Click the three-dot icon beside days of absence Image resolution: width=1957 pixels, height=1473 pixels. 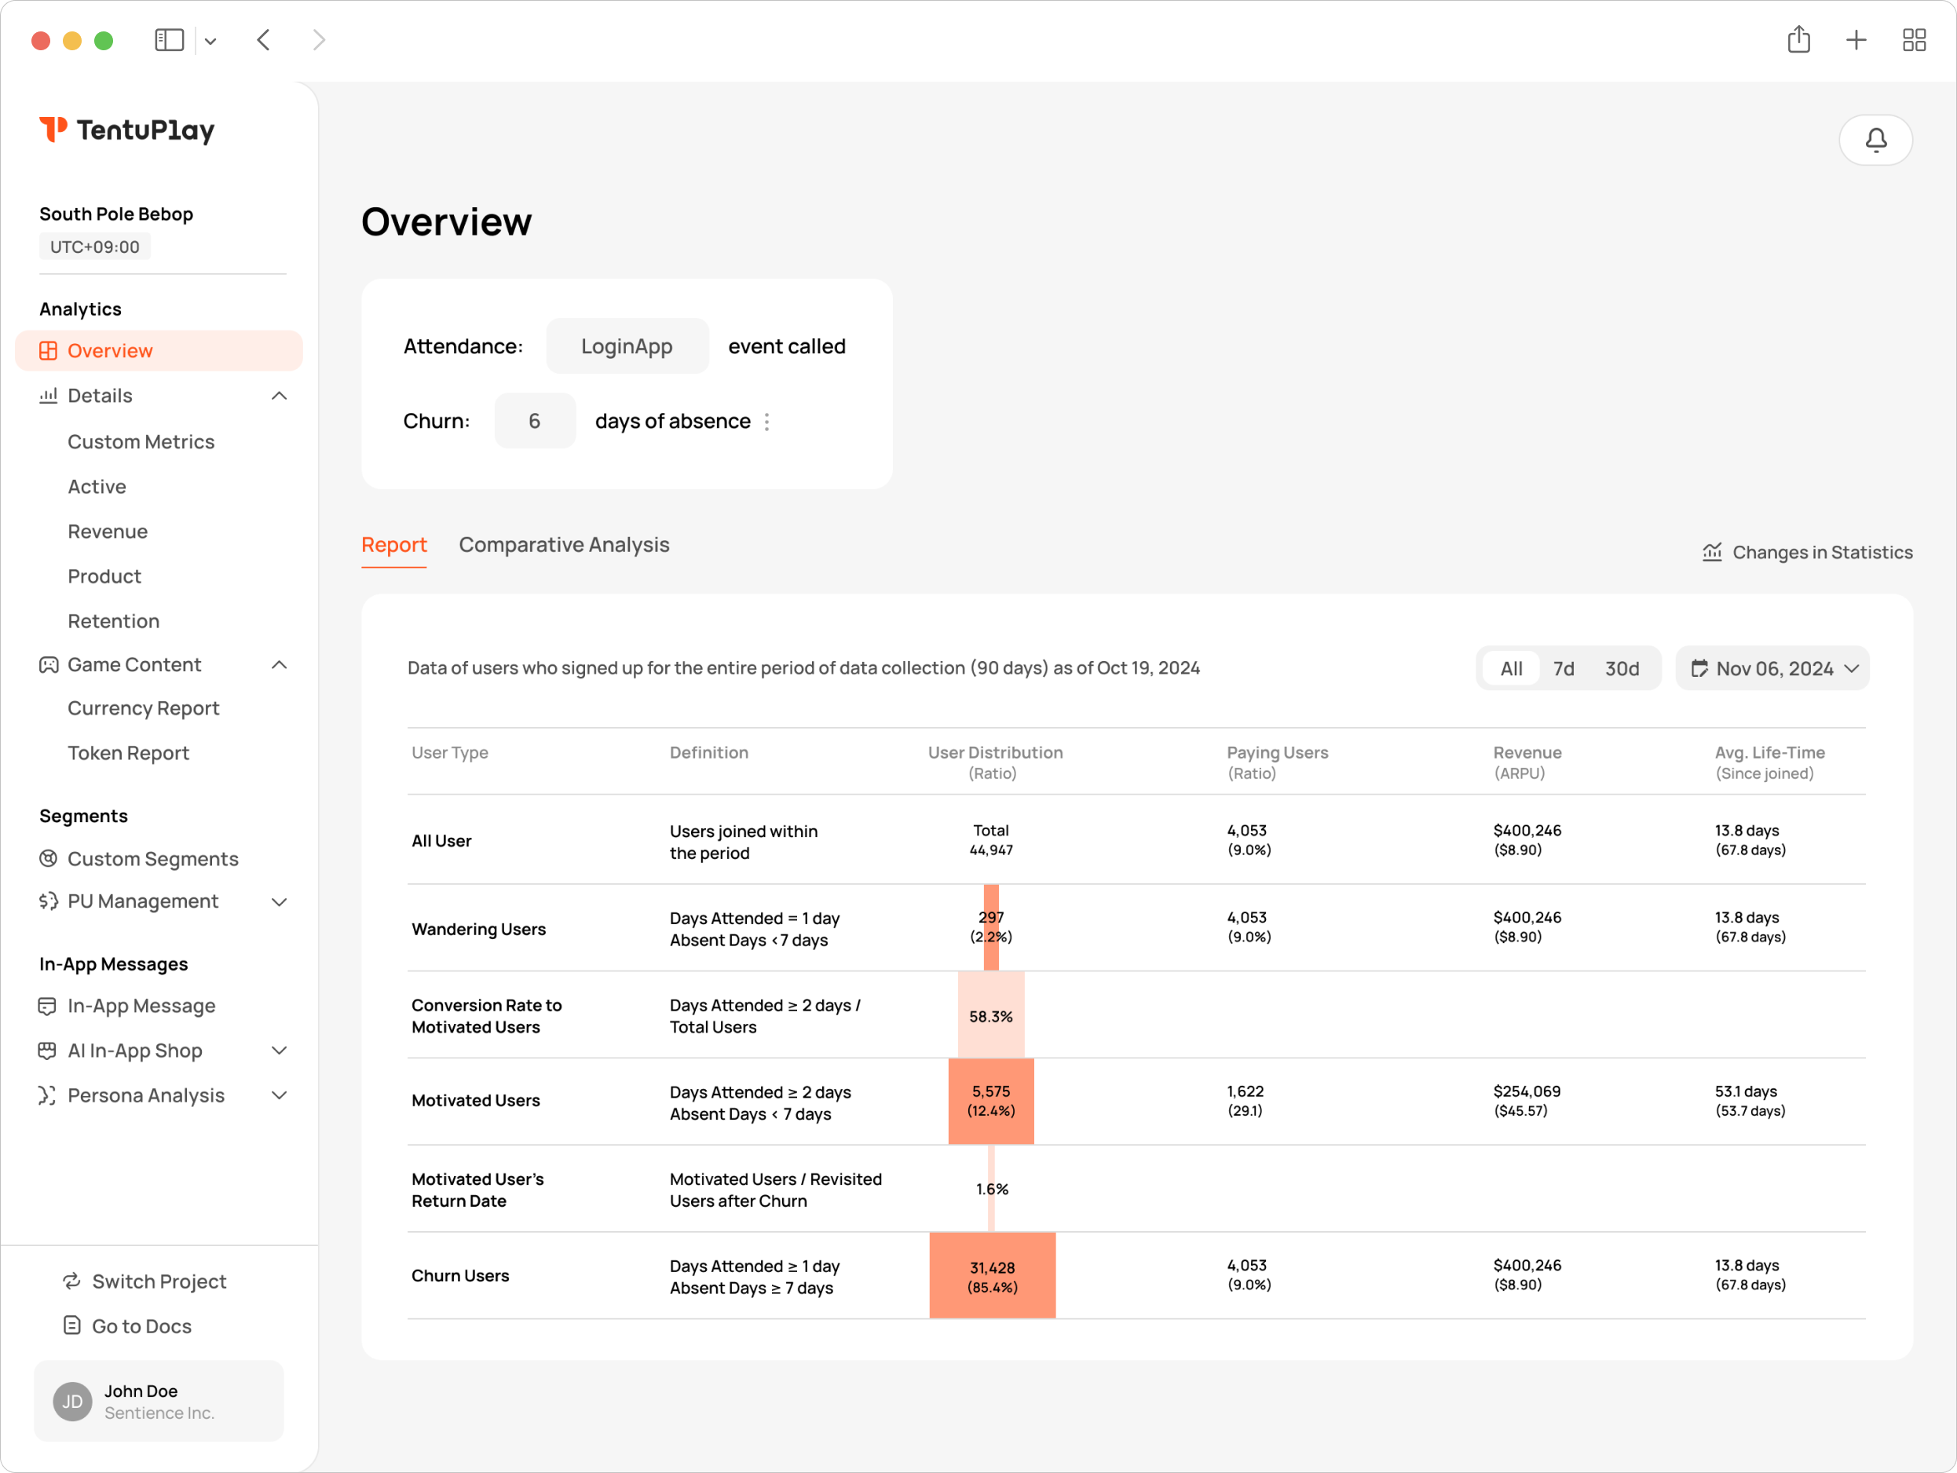click(767, 422)
